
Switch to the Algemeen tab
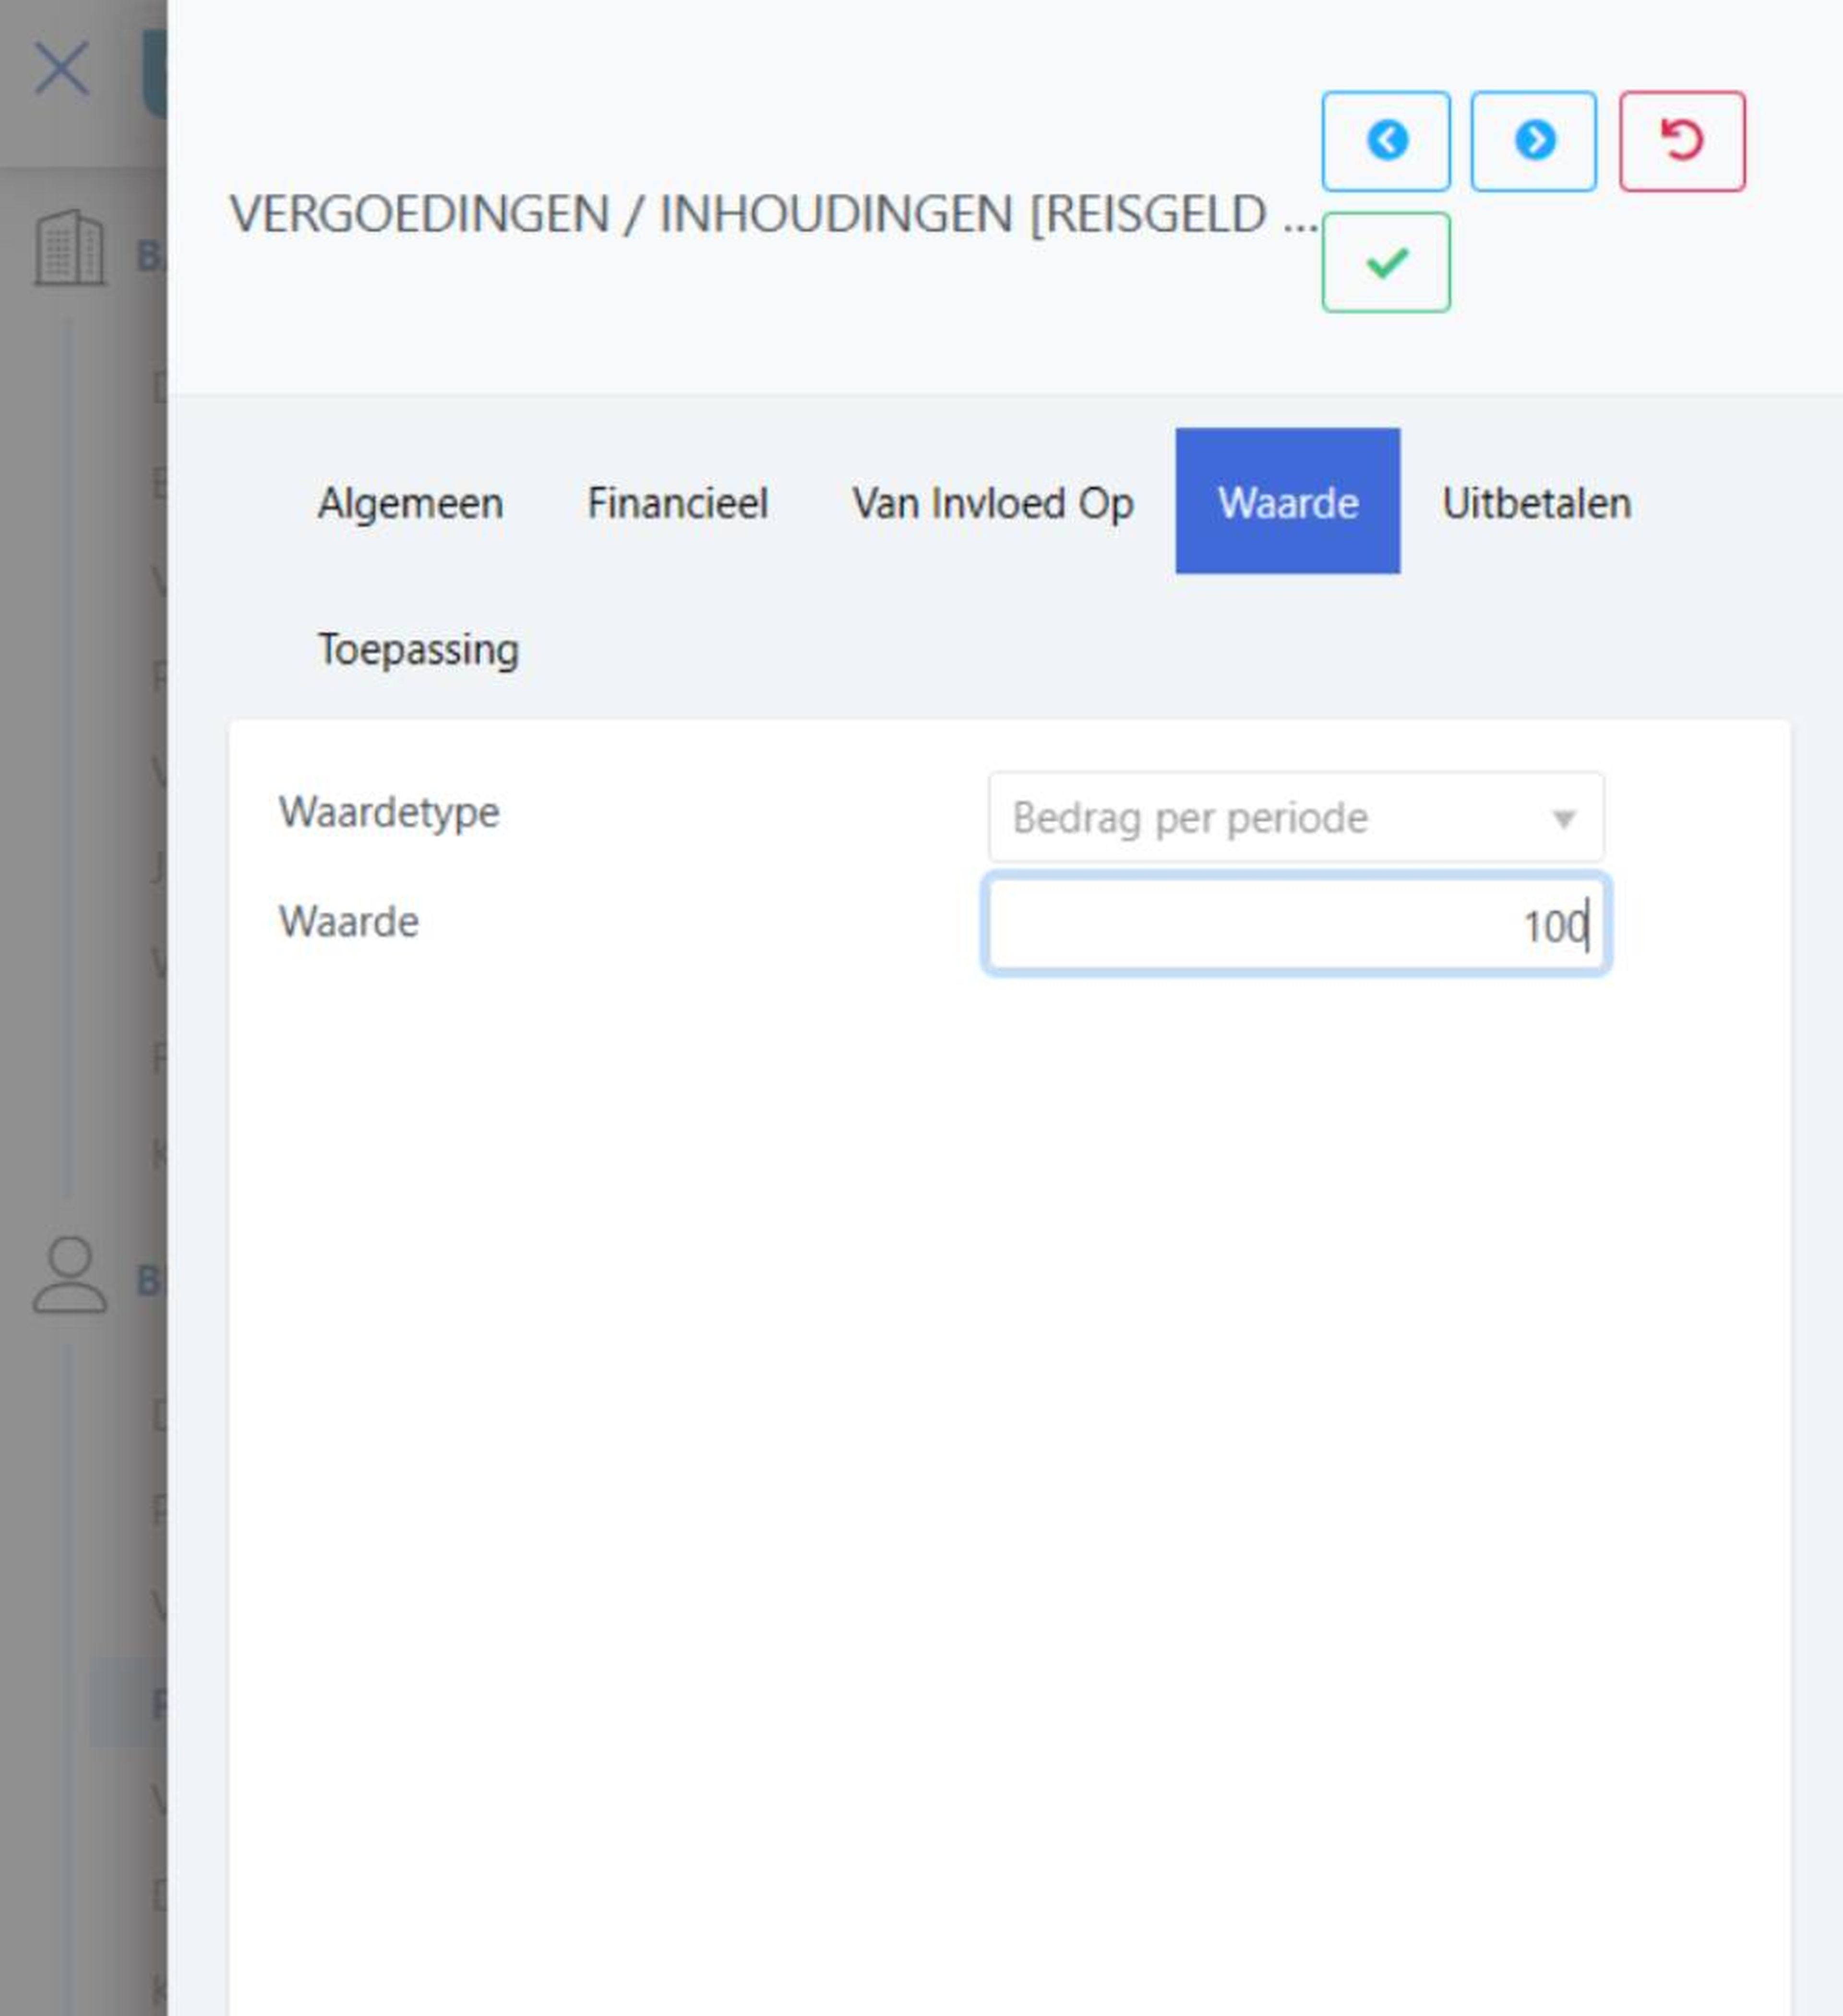click(x=410, y=502)
